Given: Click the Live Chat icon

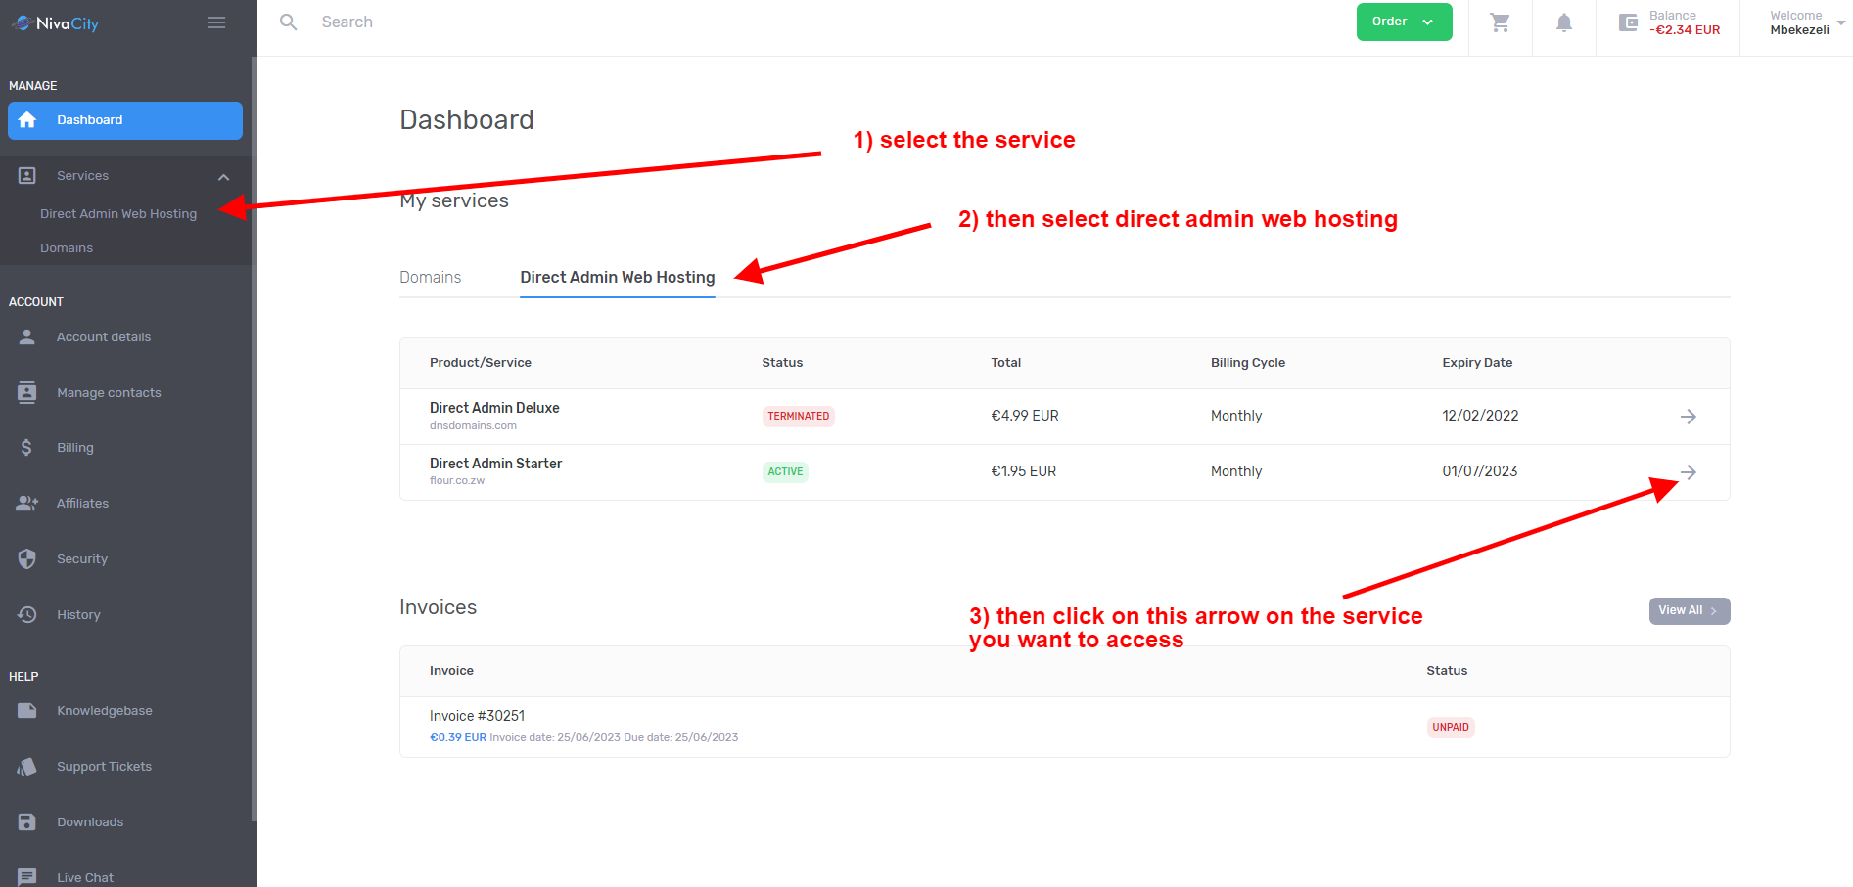Looking at the screenshot, I should (x=27, y=877).
